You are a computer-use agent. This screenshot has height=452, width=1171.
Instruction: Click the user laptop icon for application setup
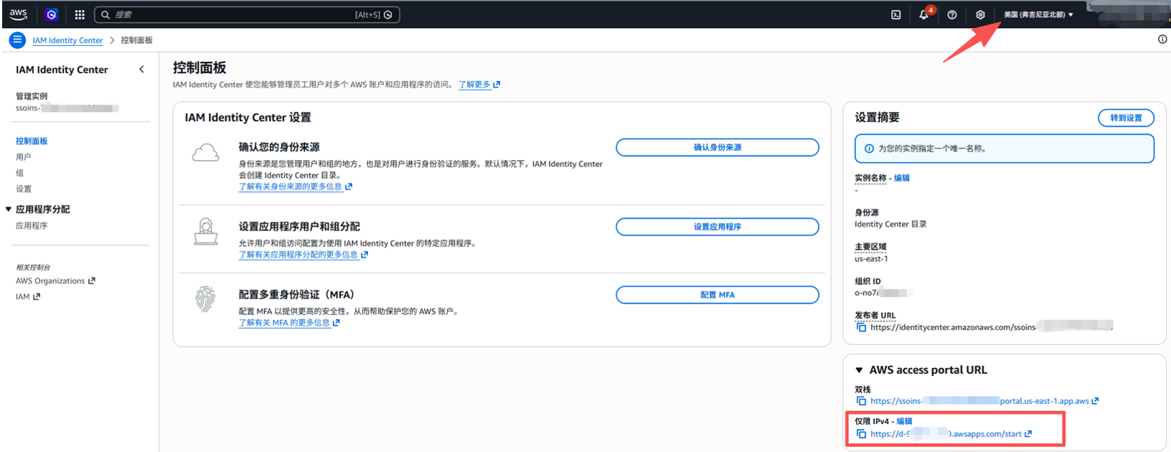(206, 232)
